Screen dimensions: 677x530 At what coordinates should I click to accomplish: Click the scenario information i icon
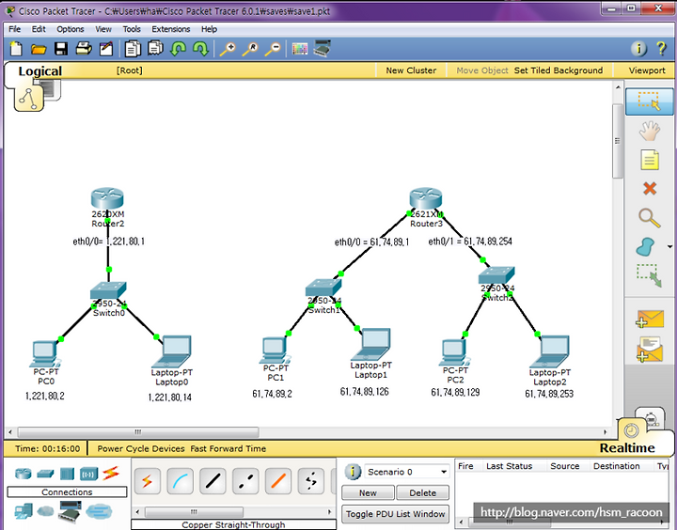tap(353, 472)
